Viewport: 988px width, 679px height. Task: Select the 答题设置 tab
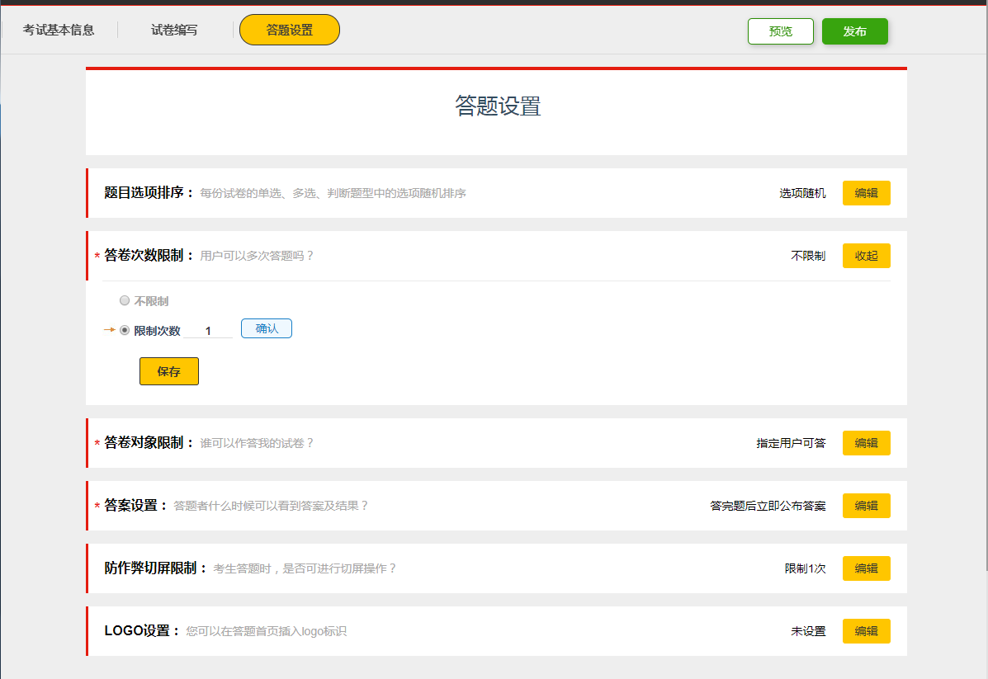click(290, 30)
